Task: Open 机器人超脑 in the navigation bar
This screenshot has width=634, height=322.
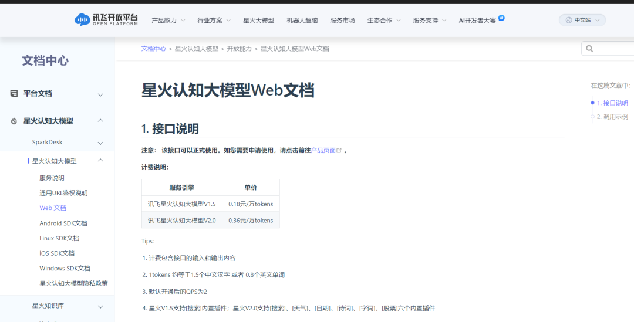Action: [x=302, y=20]
